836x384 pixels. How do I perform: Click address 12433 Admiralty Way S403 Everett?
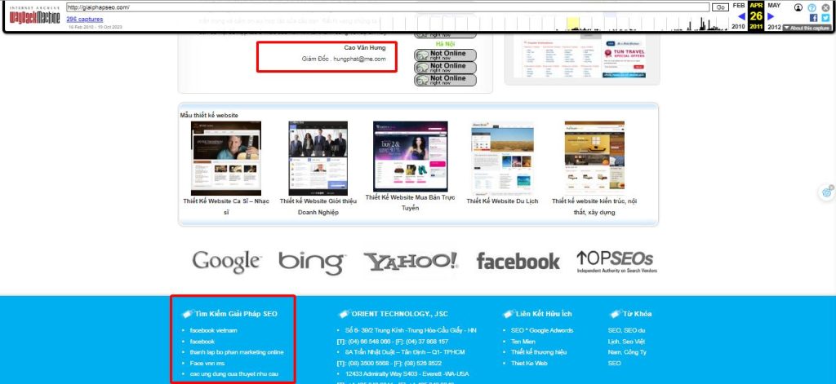407,374
